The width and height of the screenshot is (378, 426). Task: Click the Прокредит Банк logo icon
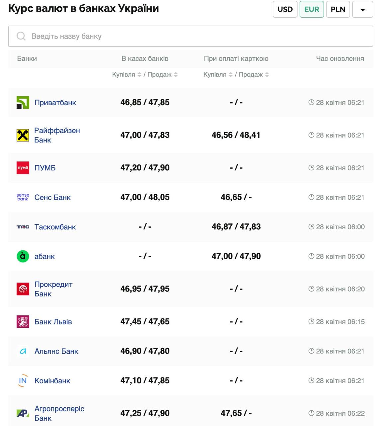(23, 289)
